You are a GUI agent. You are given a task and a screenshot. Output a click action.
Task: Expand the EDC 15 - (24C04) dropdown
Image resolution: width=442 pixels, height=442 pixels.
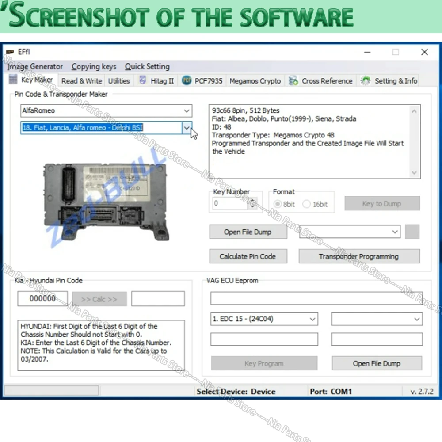tap(312, 319)
